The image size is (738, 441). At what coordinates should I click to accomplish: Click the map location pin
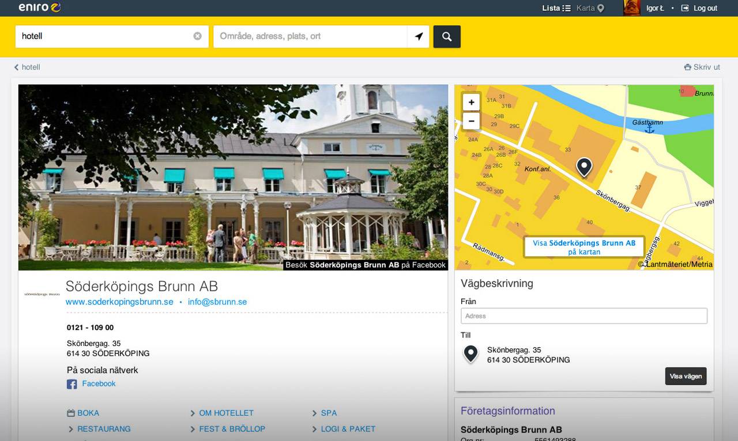(x=584, y=167)
